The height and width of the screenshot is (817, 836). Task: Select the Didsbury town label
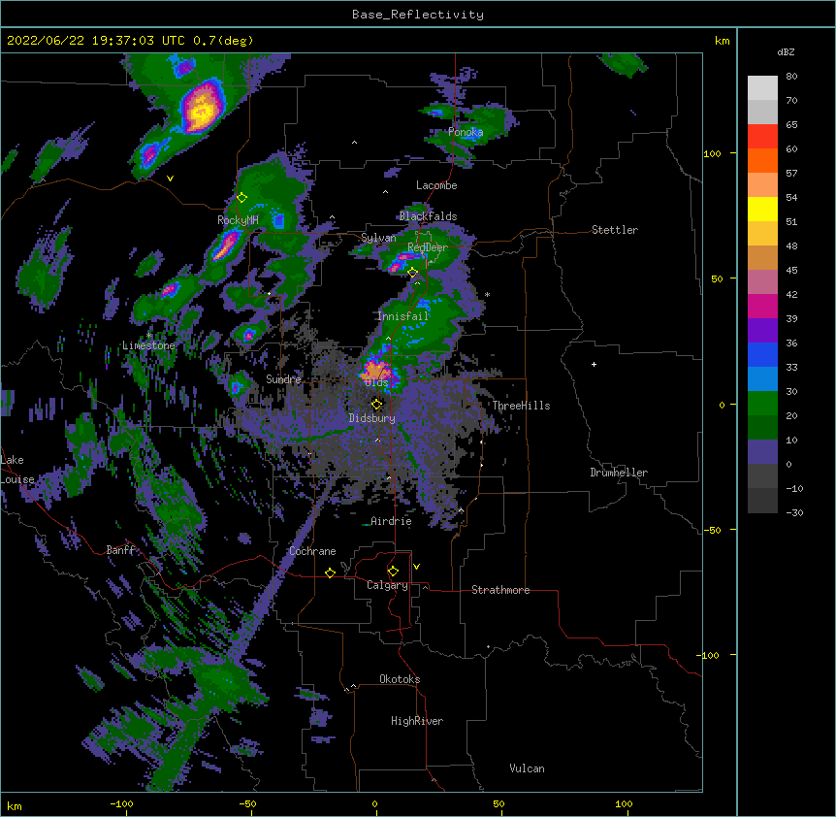pyautogui.click(x=372, y=418)
